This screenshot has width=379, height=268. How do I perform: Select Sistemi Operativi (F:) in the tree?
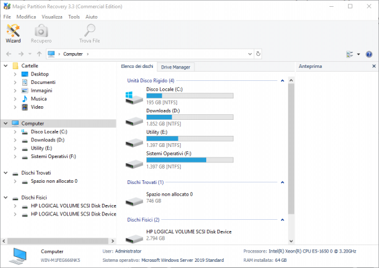[x=53, y=156]
